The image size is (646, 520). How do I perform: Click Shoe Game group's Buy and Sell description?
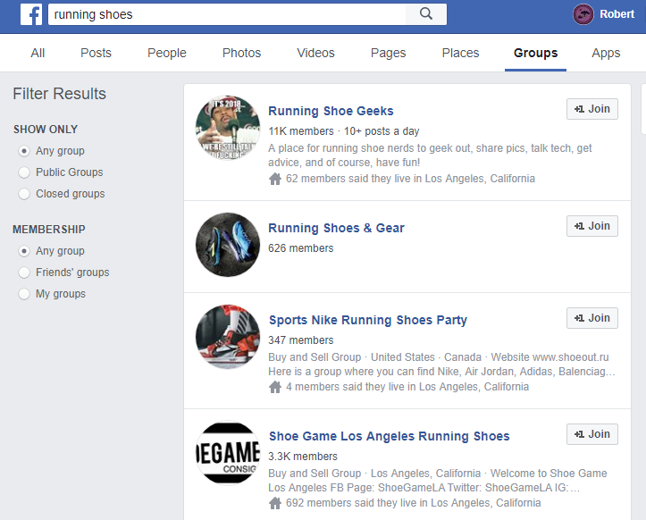coord(438,481)
